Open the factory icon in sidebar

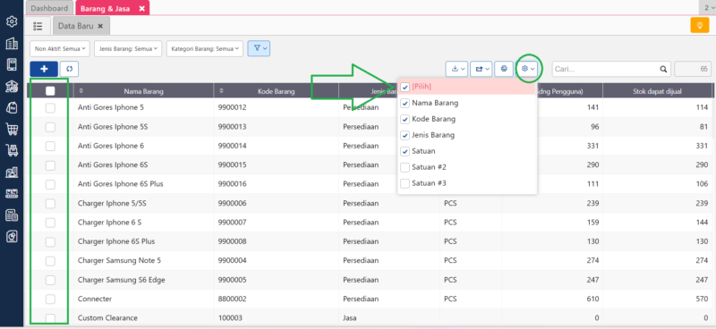point(12,172)
